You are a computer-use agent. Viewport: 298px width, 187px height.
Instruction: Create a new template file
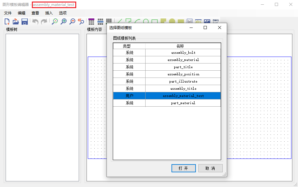pyautogui.click(x=7, y=22)
